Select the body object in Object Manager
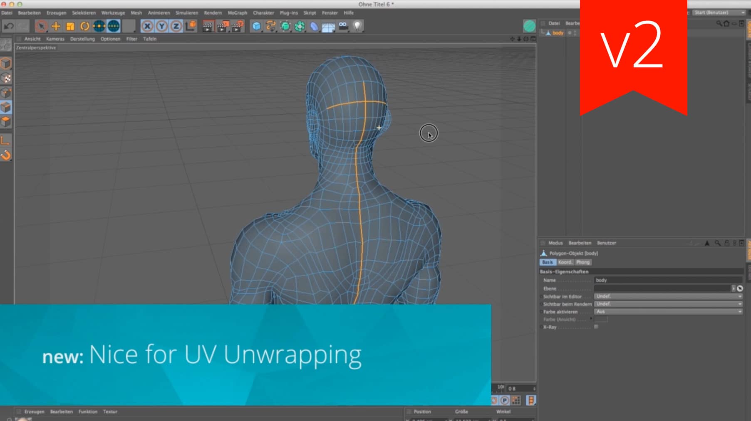The width and height of the screenshot is (751, 421). tap(557, 33)
